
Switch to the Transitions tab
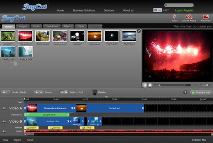pos(51,26)
